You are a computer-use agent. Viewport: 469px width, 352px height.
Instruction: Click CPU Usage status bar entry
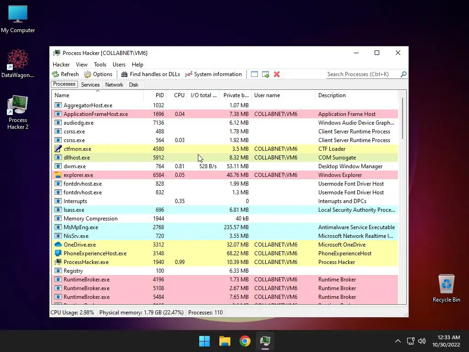pos(72,313)
